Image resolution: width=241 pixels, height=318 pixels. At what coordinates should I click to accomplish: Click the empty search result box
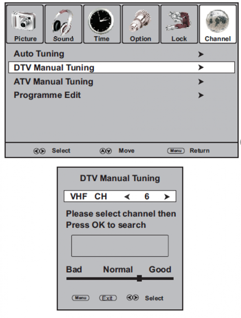120,246
